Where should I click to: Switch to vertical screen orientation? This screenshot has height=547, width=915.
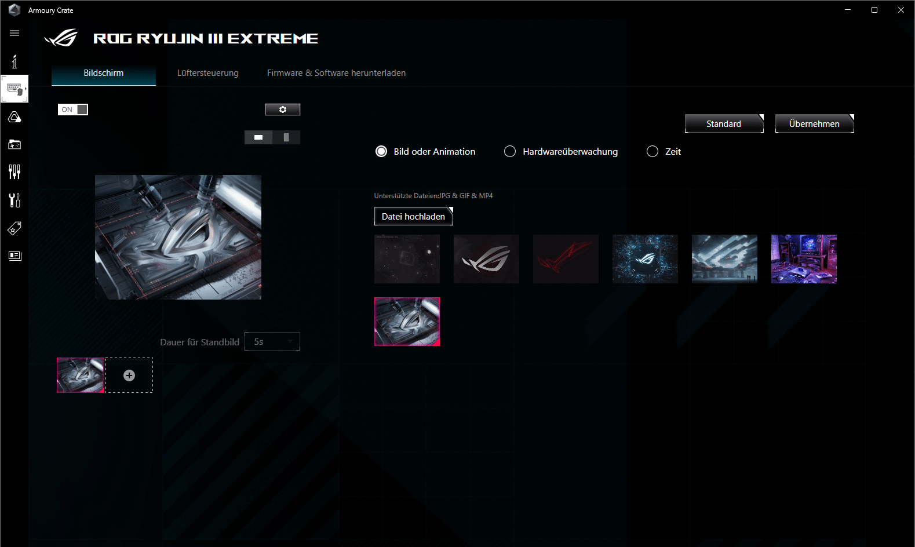click(286, 137)
